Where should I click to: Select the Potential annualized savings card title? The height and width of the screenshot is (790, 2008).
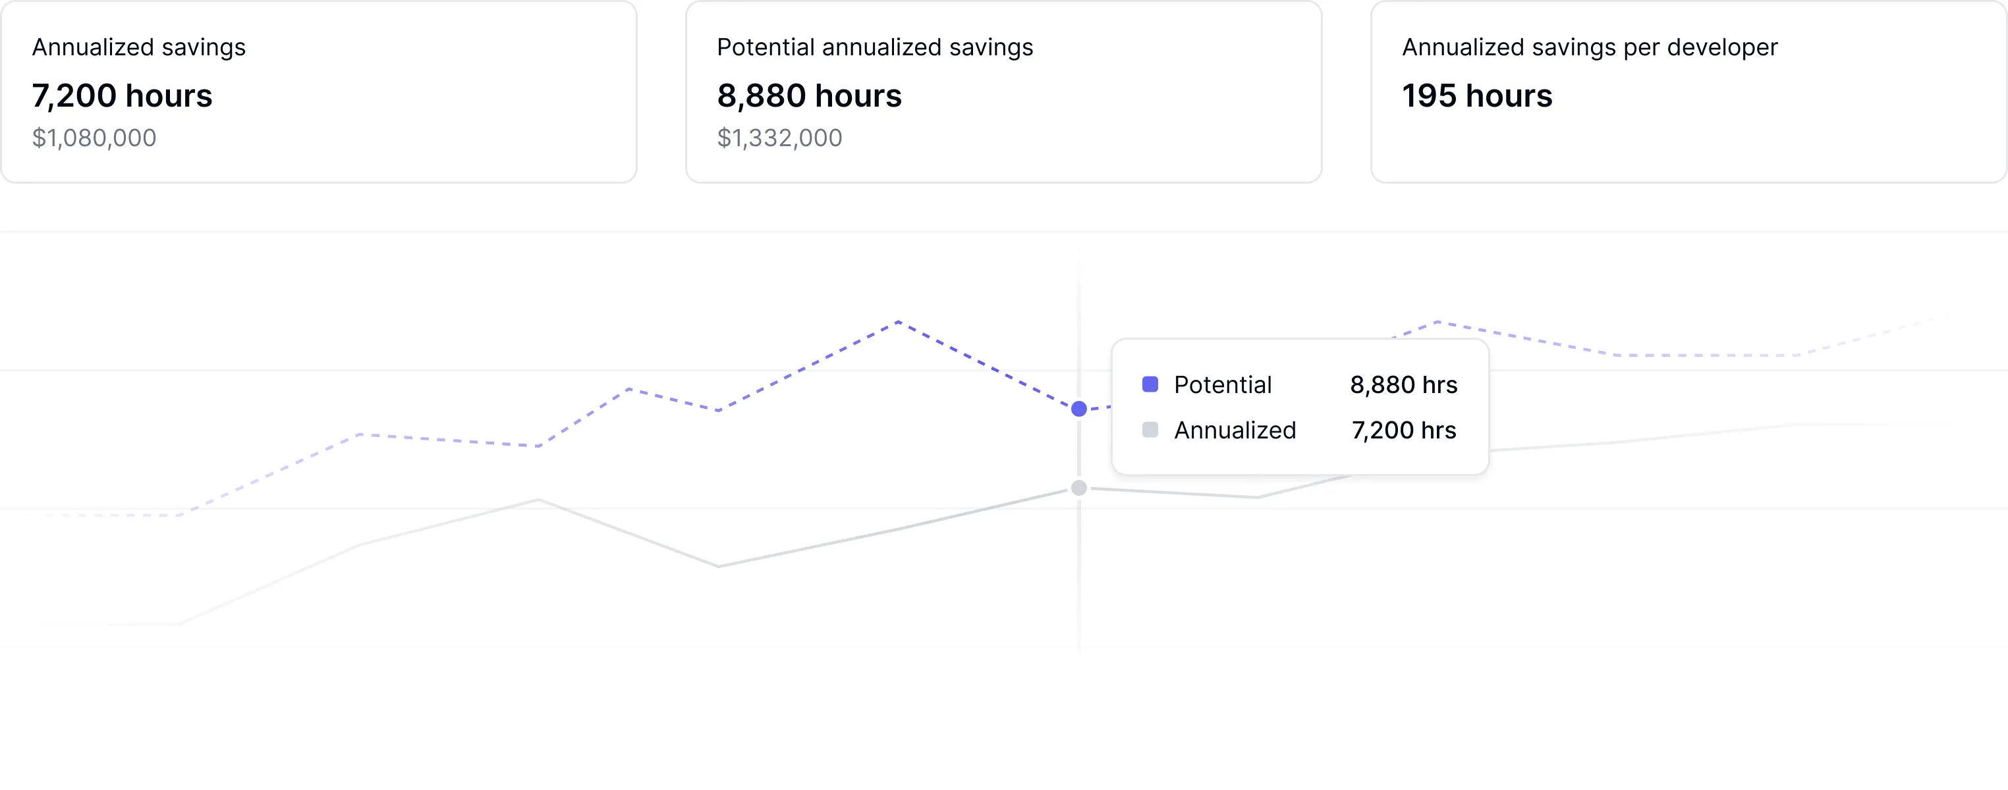pyautogui.click(x=875, y=47)
